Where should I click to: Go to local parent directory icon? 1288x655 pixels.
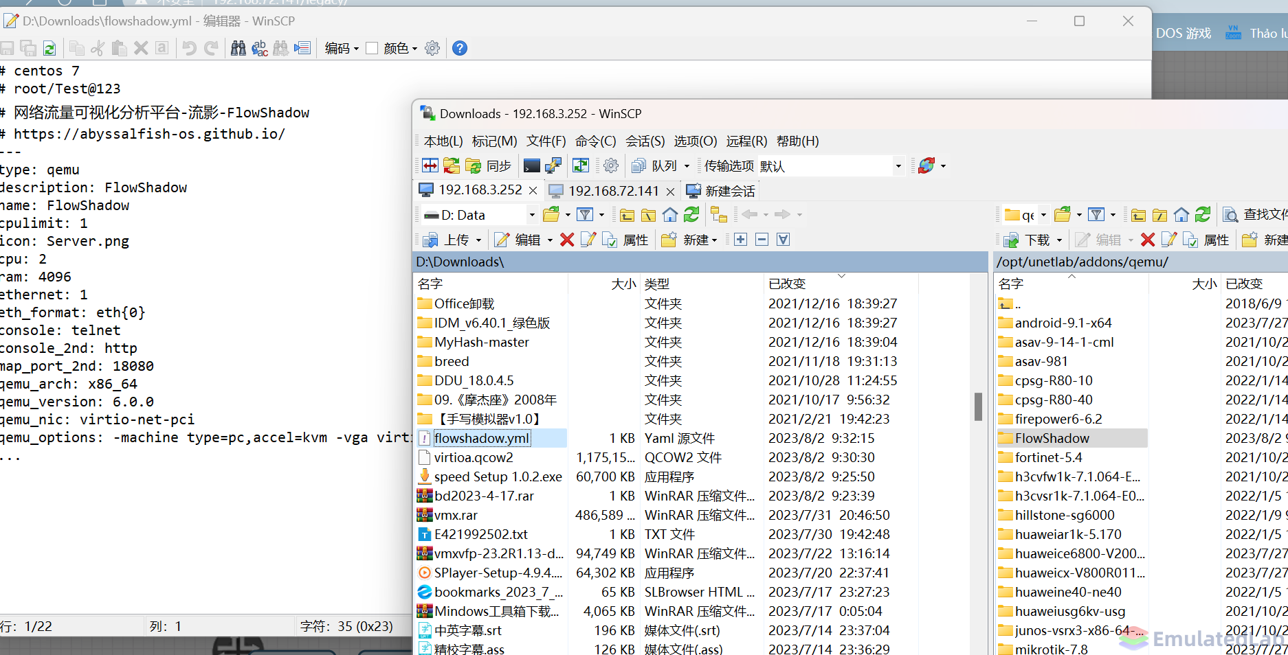(627, 215)
